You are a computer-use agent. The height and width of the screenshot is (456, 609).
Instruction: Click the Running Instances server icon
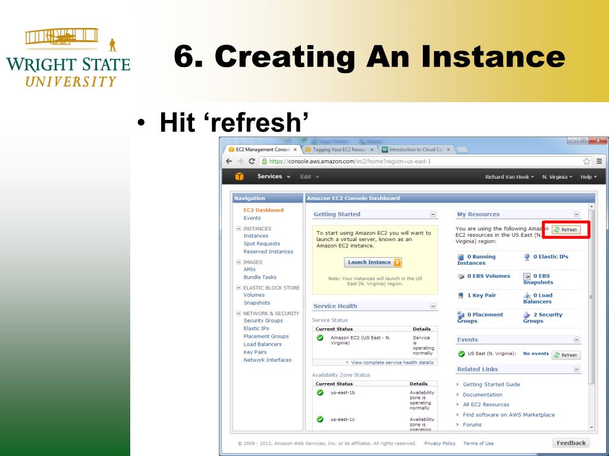point(461,256)
